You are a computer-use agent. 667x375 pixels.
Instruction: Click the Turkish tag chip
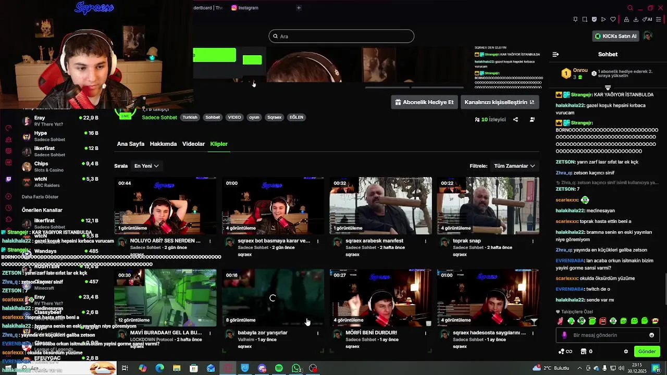[190, 117]
